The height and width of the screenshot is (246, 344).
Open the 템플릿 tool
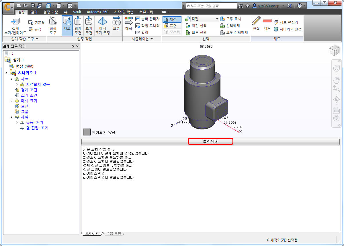click(37, 22)
